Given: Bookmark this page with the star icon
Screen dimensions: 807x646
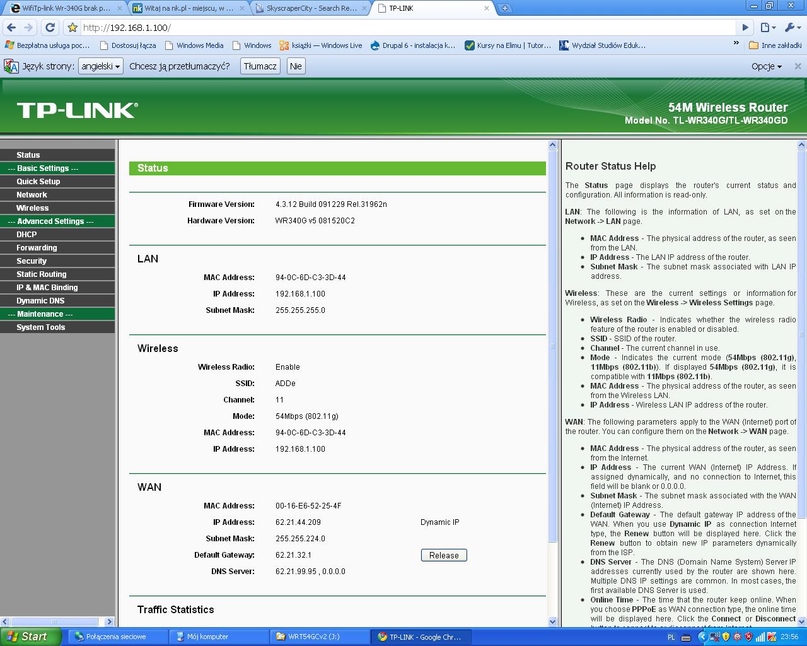Looking at the screenshot, I should pos(73,28).
